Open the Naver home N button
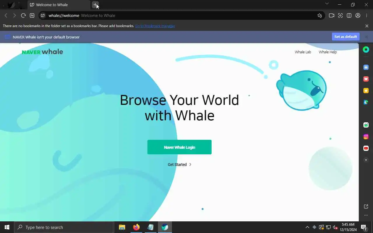Screen dimensions: 373x233 (32, 15)
